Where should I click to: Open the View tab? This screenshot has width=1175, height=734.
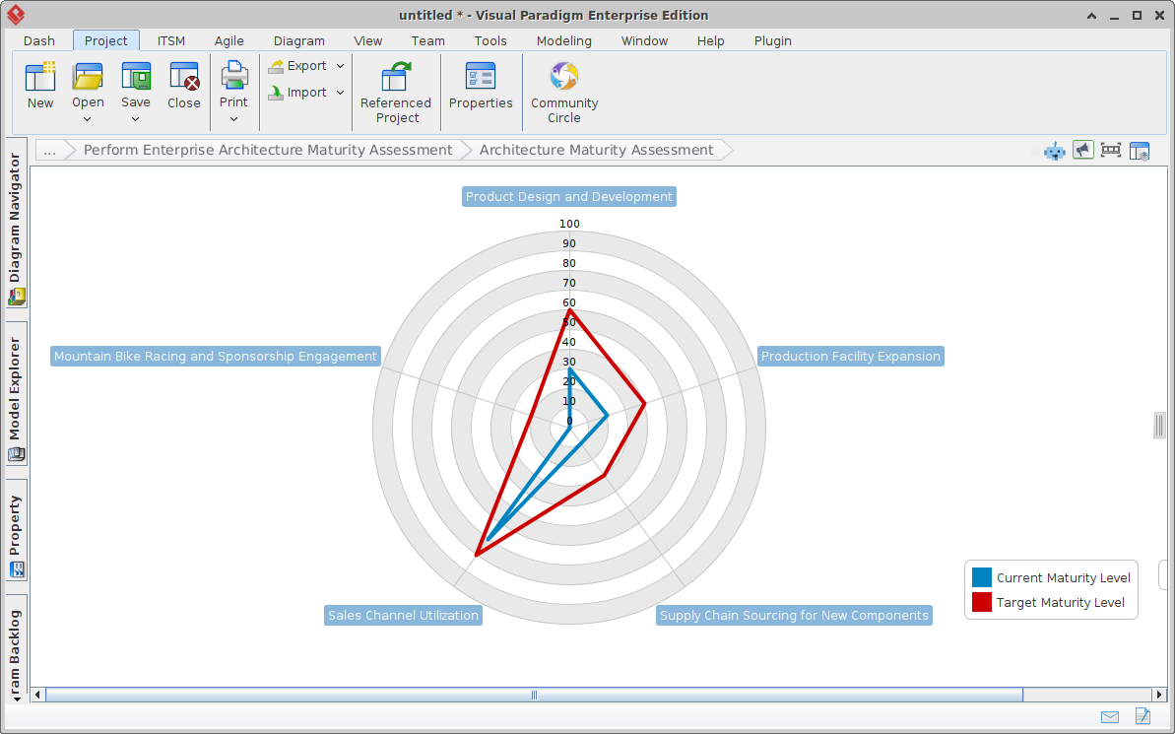coord(368,40)
